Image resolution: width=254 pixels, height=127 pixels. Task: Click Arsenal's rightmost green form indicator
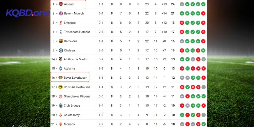point(203,4)
